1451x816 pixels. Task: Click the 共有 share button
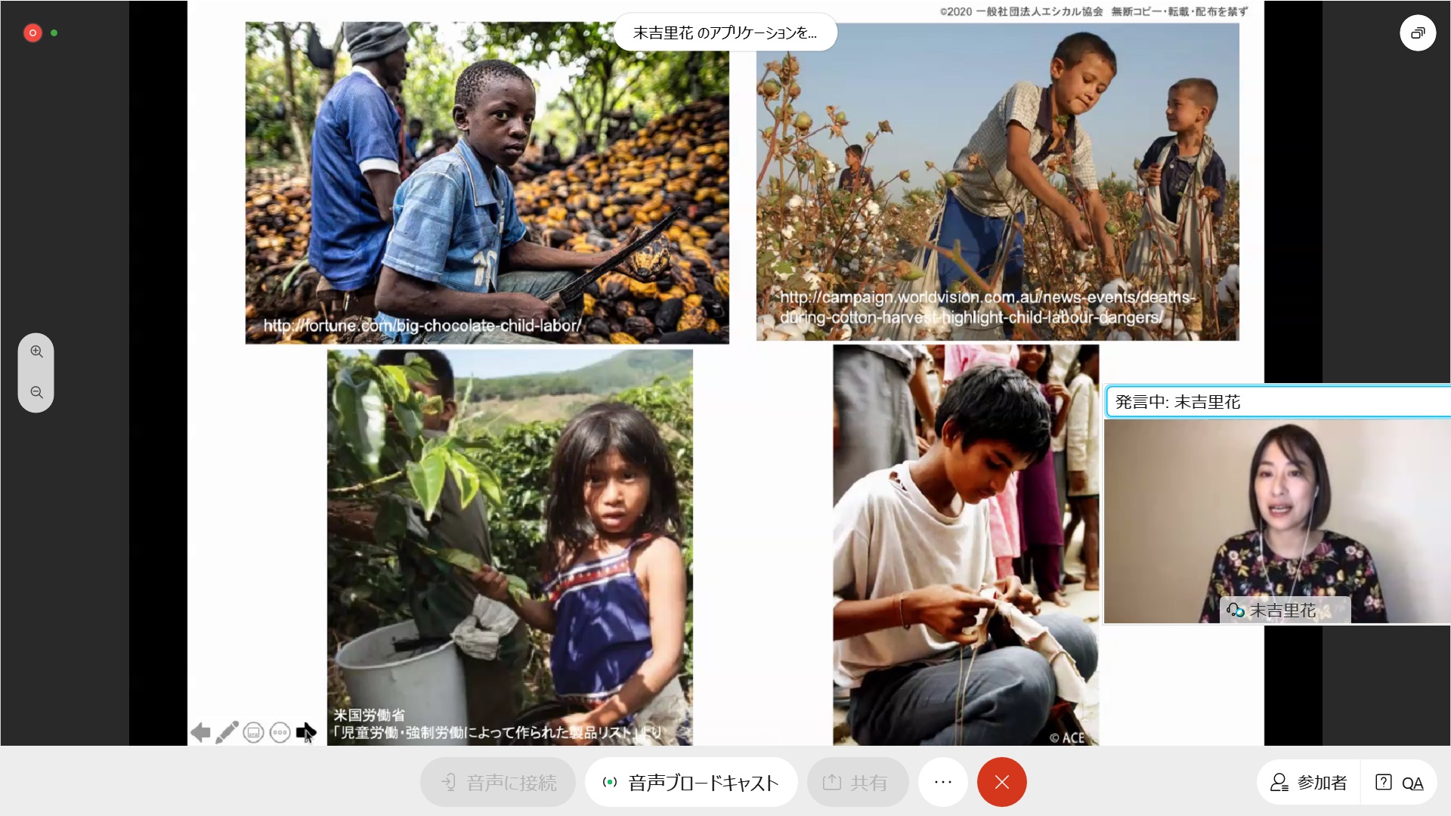click(x=858, y=783)
